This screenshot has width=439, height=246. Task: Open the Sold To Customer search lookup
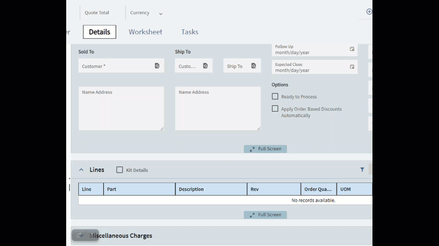(157, 66)
